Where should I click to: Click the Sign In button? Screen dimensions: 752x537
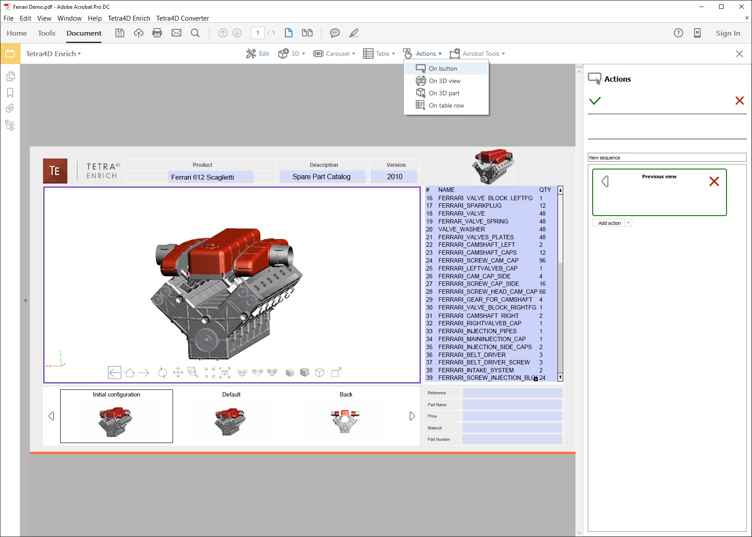(727, 33)
